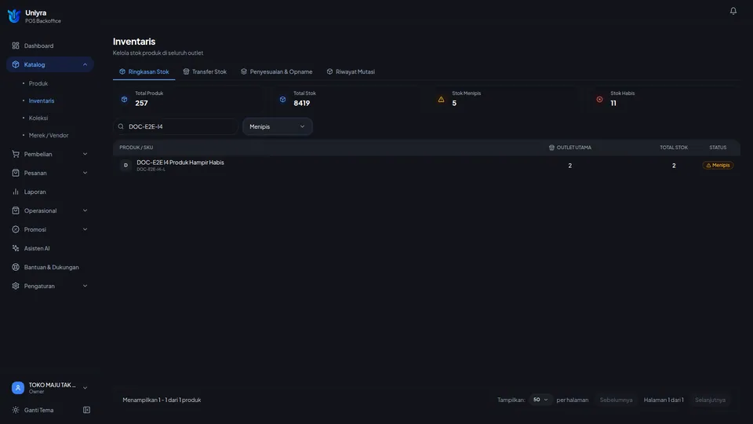Click the search magnifier icon
This screenshot has height=424, width=753.
(x=121, y=126)
